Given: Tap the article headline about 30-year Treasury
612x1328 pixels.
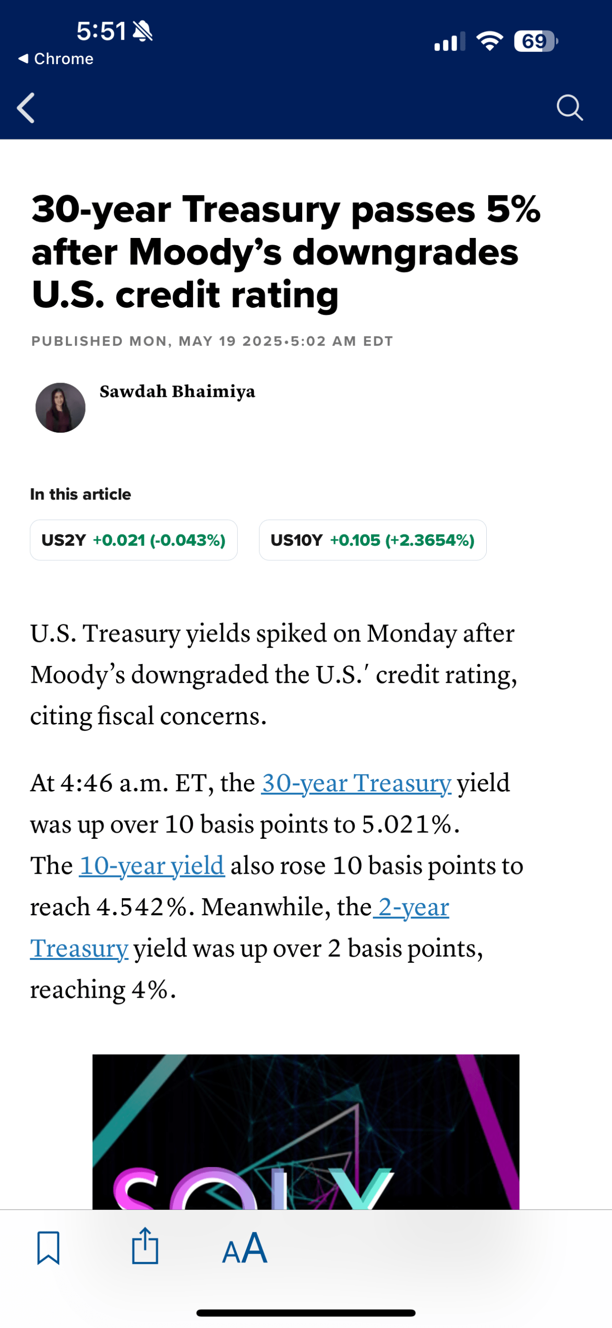Looking at the screenshot, I should coord(286,252).
